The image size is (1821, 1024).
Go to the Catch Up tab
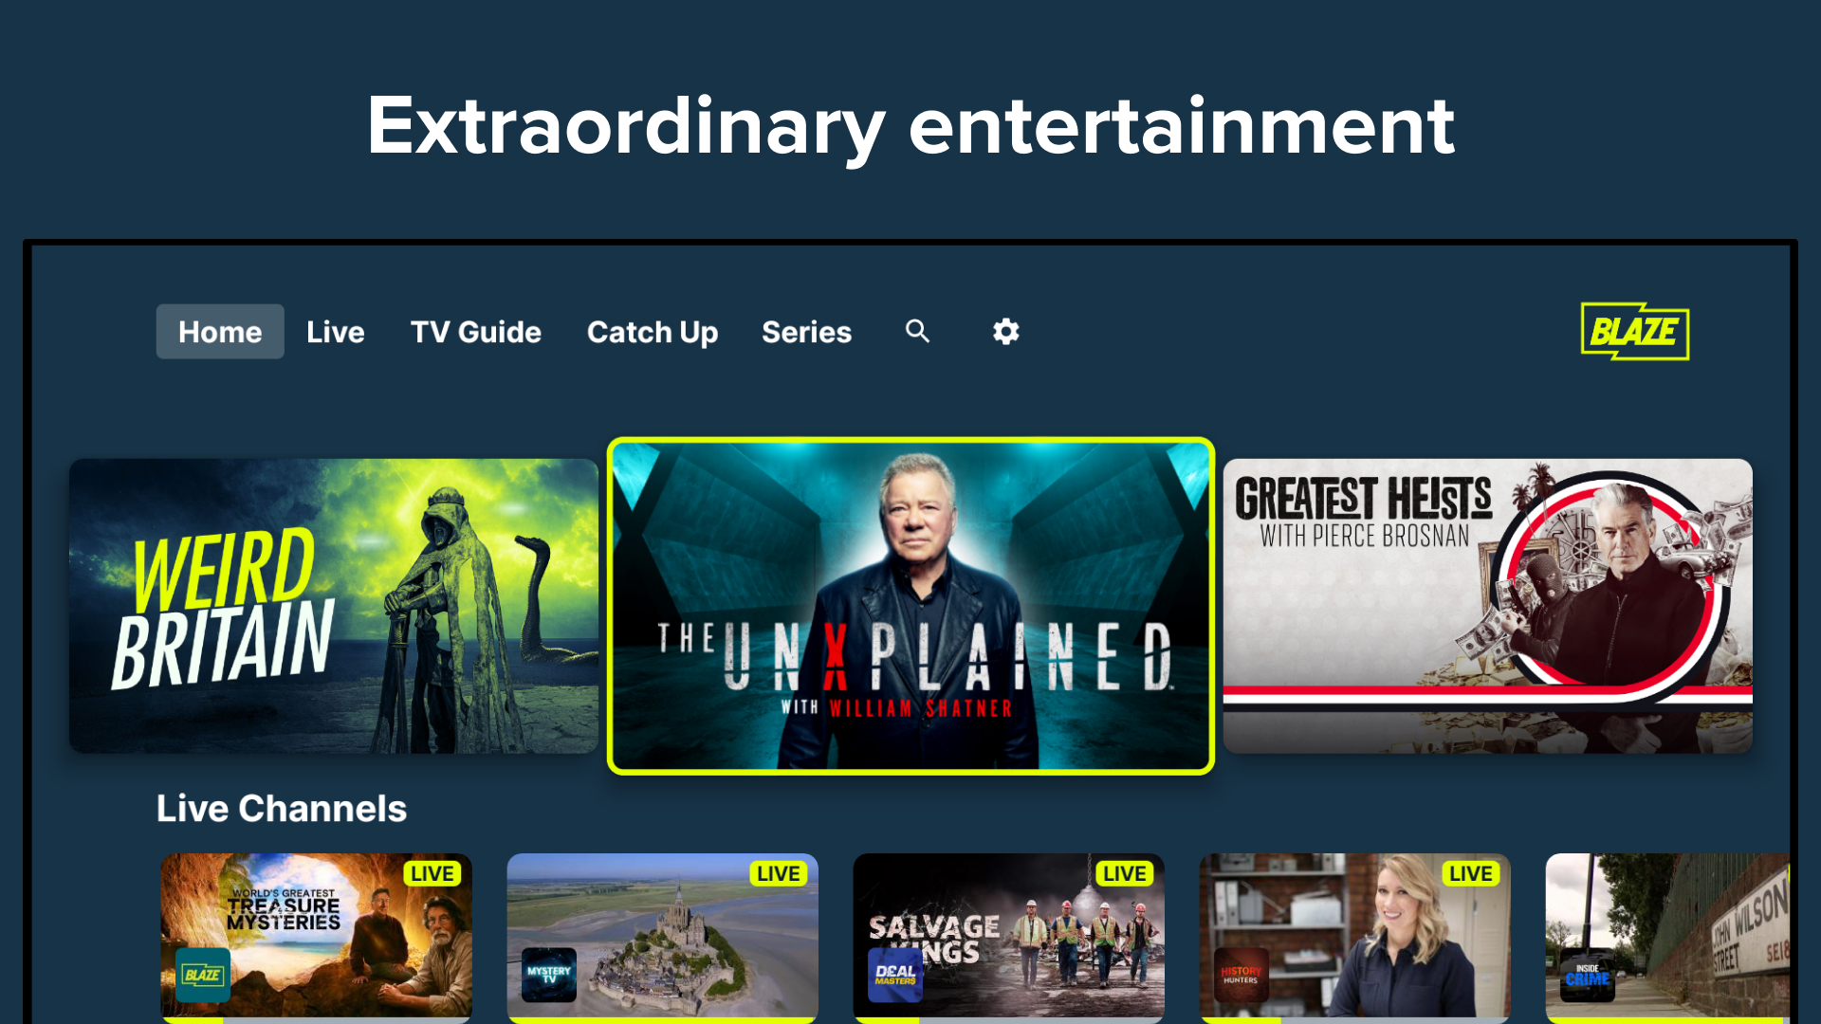coord(653,331)
